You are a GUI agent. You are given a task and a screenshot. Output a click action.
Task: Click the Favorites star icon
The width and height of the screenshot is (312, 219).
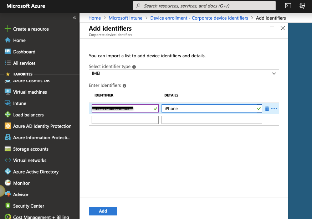coord(8,74)
